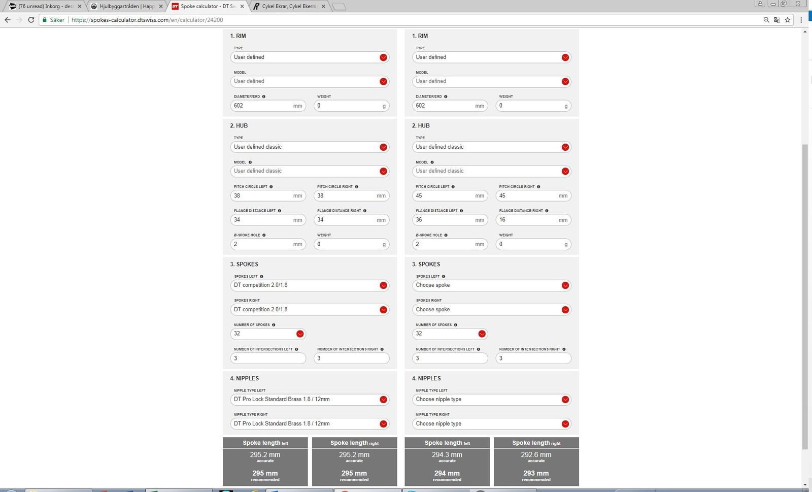
Task: Edit Pitch Circle Left value 38
Action: pos(268,195)
